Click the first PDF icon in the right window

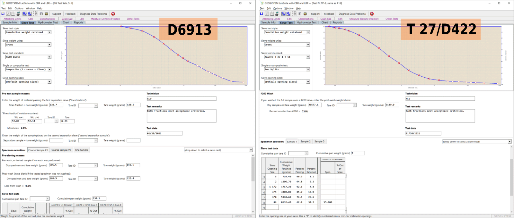(283, 14)
